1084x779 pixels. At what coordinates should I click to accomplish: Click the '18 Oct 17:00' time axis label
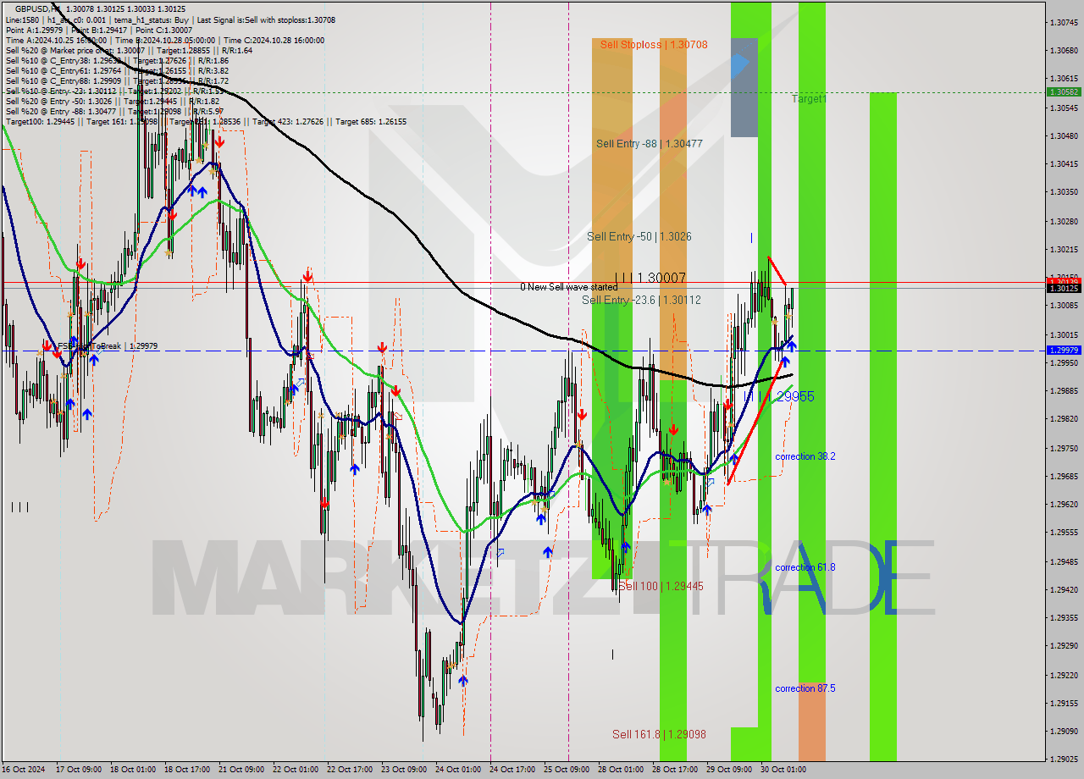point(187,770)
